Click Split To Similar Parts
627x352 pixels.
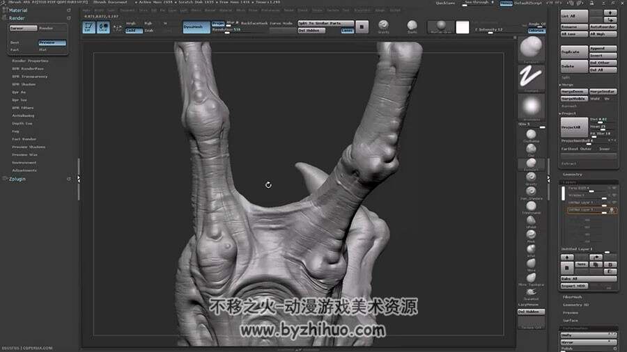point(326,24)
